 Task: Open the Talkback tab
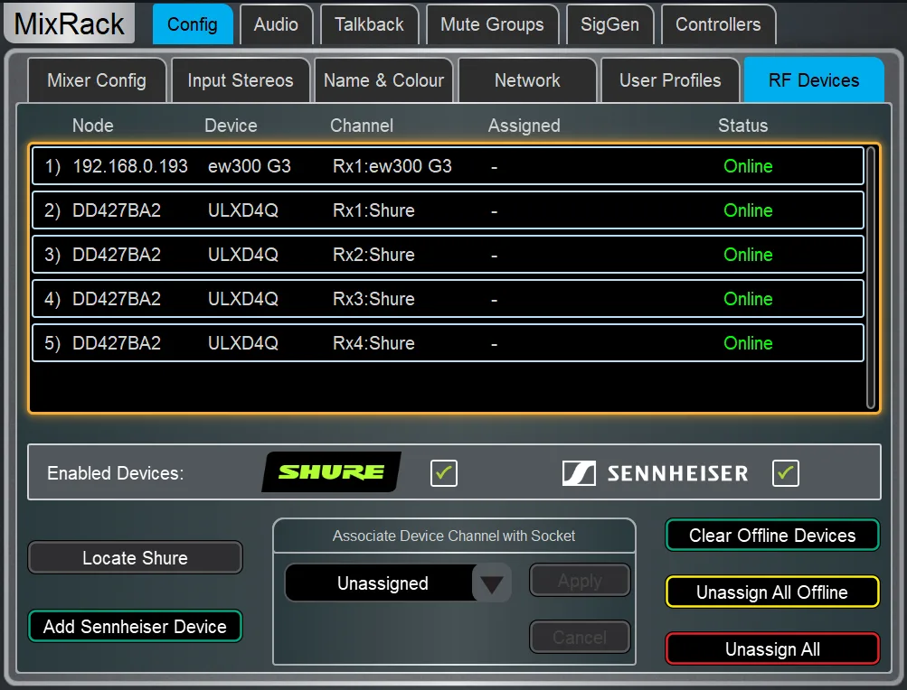point(369,24)
